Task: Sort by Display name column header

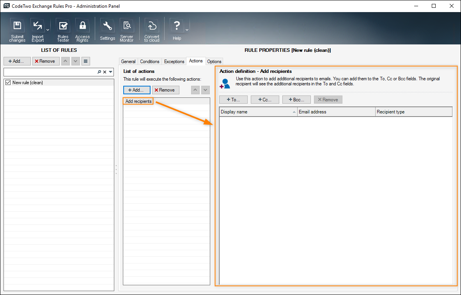Action: pyautogui.click(x=258, y=112)
